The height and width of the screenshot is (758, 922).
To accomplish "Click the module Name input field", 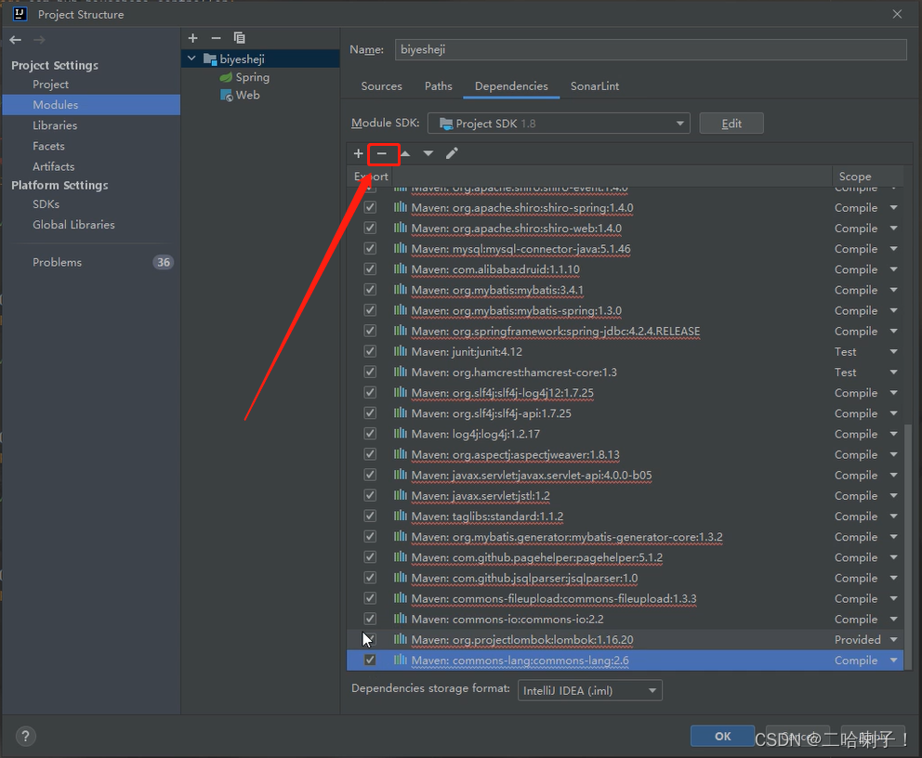I will (651, 49).
